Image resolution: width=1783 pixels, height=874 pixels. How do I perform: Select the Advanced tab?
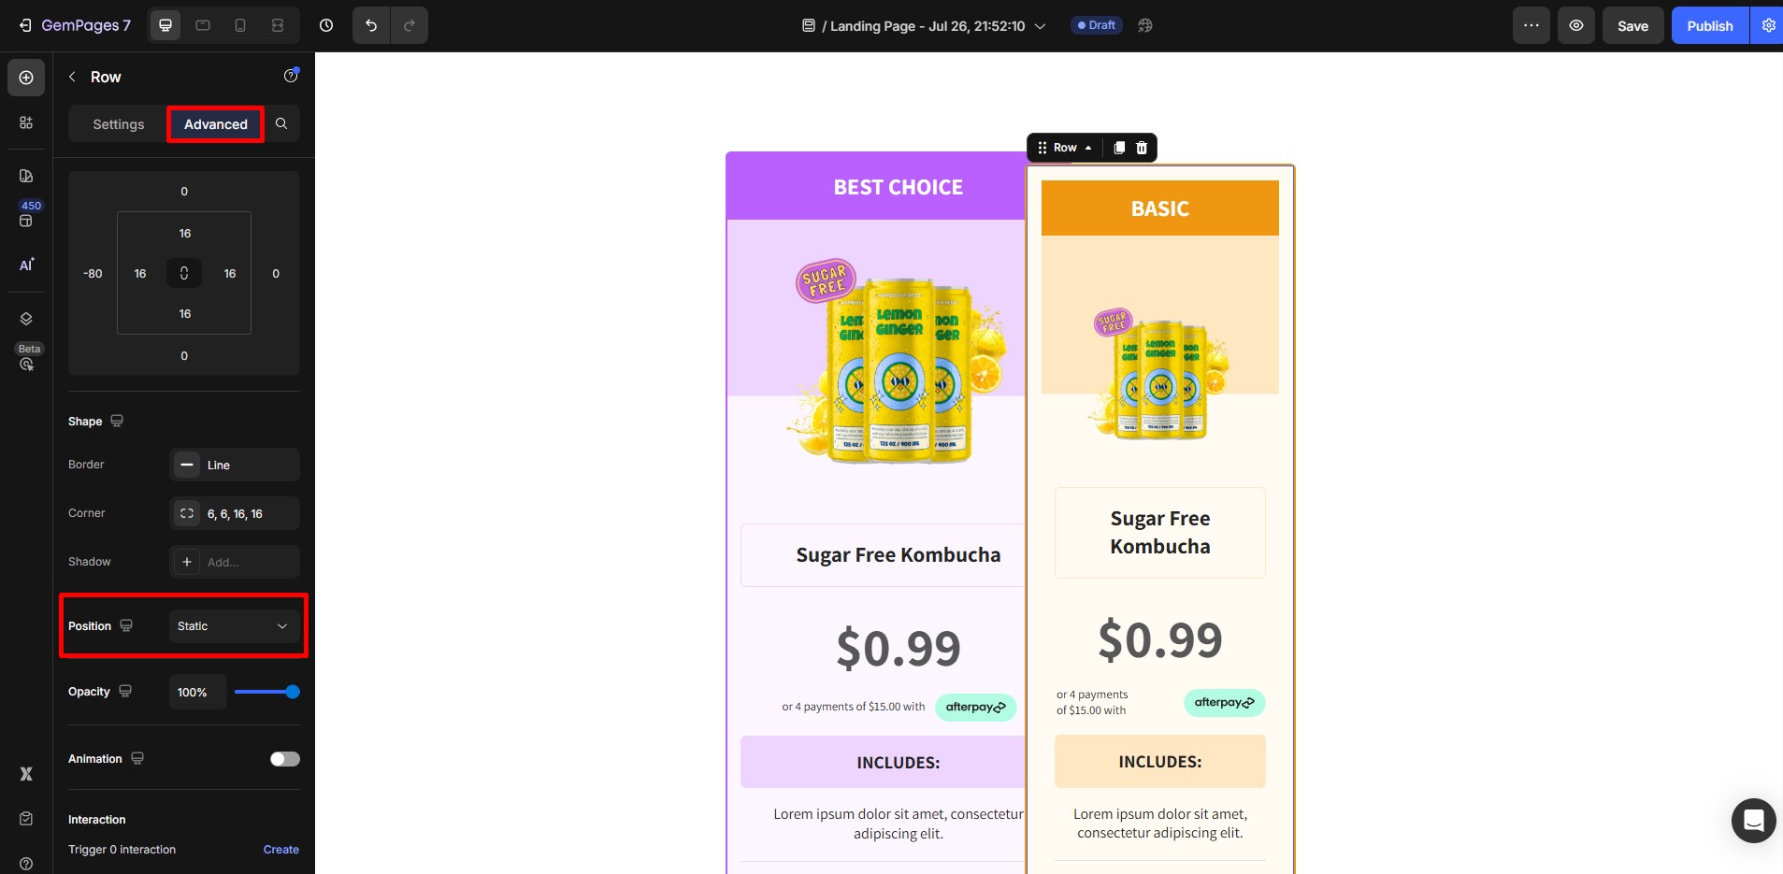(x=216, y=124)
